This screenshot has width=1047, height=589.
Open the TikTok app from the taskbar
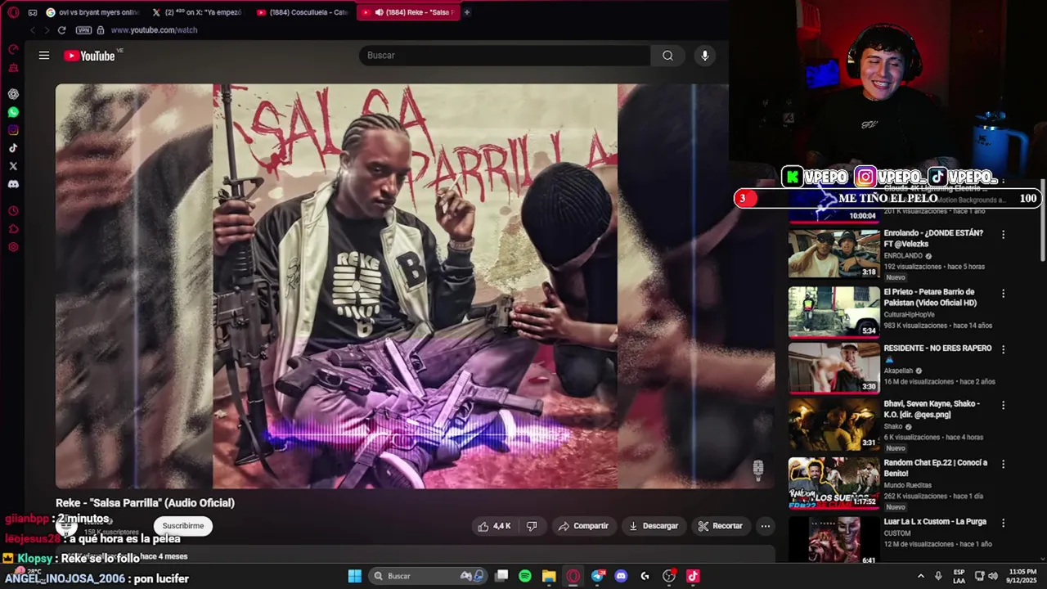(x=693, y=576)
